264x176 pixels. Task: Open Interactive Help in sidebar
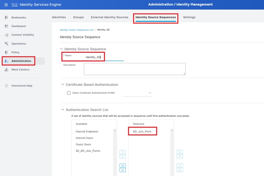click(22, 86)
